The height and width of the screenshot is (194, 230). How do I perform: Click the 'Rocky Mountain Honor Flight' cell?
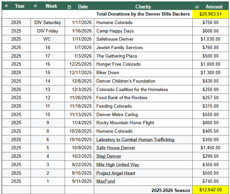click(143, 123)
